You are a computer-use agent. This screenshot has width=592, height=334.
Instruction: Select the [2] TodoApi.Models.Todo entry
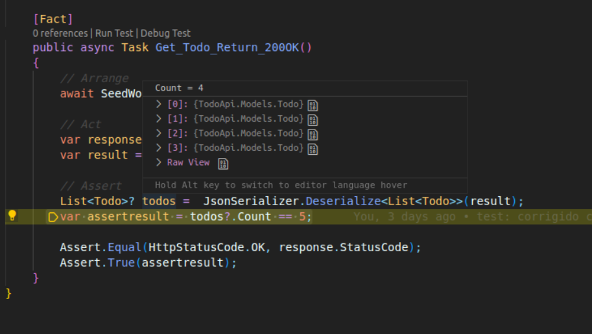tap(235, 133)
